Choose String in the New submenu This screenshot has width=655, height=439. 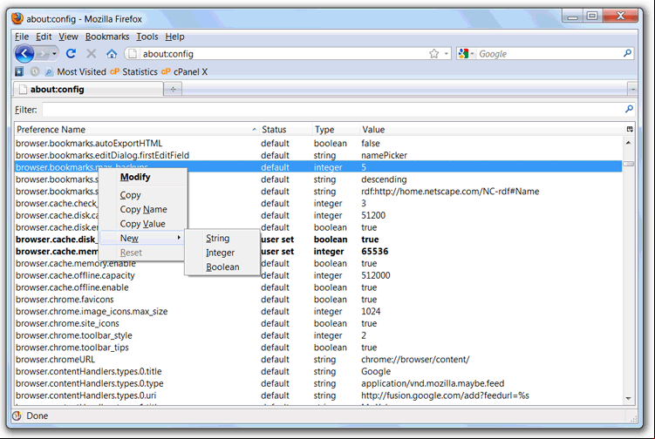coord(222,239)
